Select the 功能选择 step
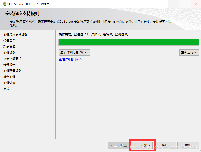201x152 pixels. (9, 47)
